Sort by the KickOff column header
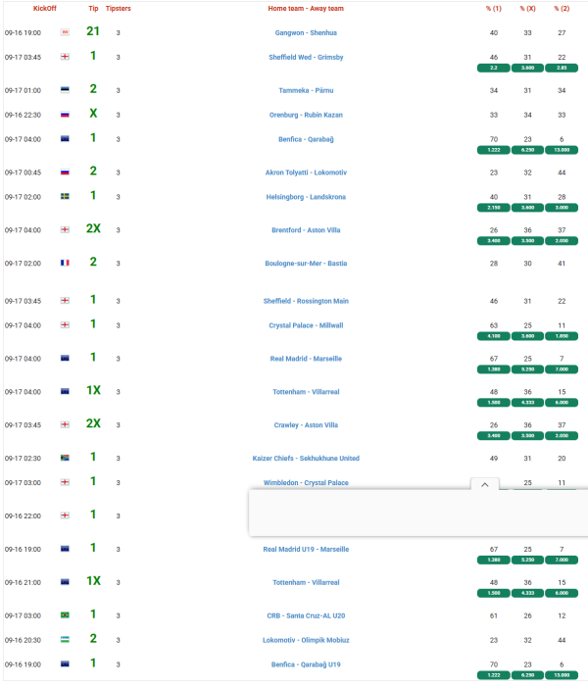This screenshot has width=588, height=686. (45, 8)
